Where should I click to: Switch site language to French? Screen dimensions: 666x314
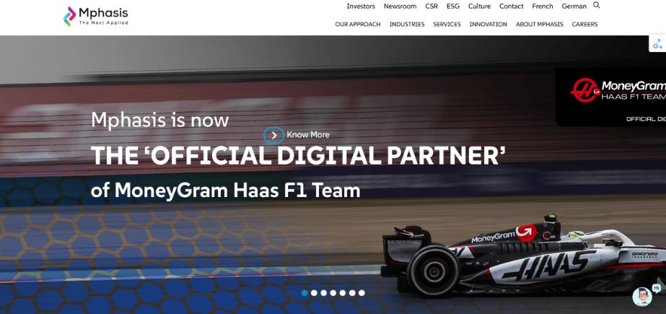(x=543, y=6)
